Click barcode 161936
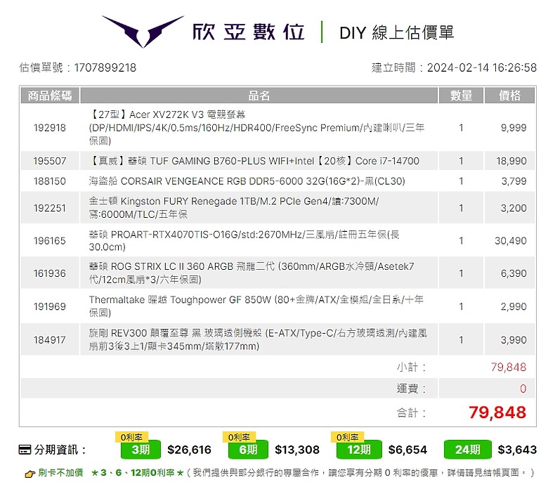This screenshot has width=548, height=489. [x=50, y=273]
